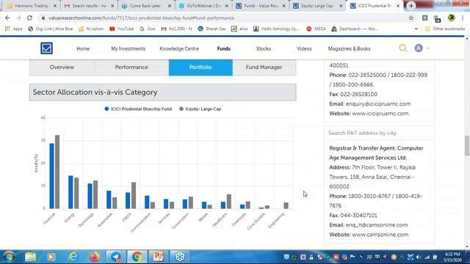The width and height of the screenshot is (470, 264).
Task: Open a new browser tab with plus button
Action: 411,6
